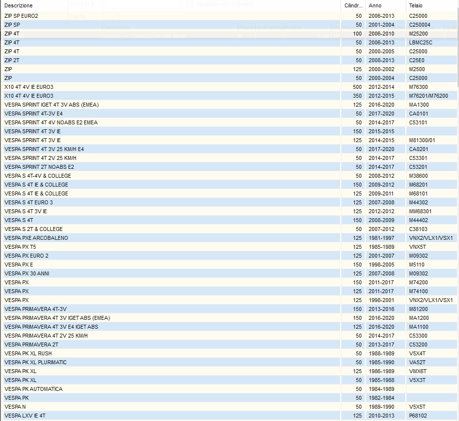The image size is (459, 421).
Task: Select VESPA PX 30 ANNI row
Action: (229, 273)
